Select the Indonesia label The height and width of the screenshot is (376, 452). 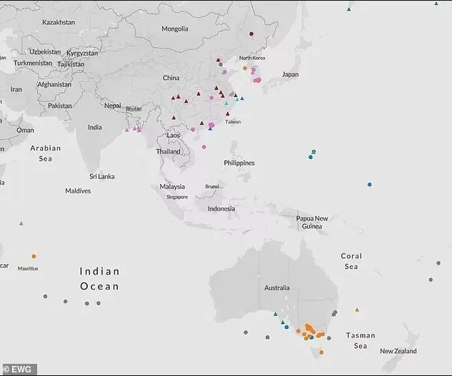[221, 208]
